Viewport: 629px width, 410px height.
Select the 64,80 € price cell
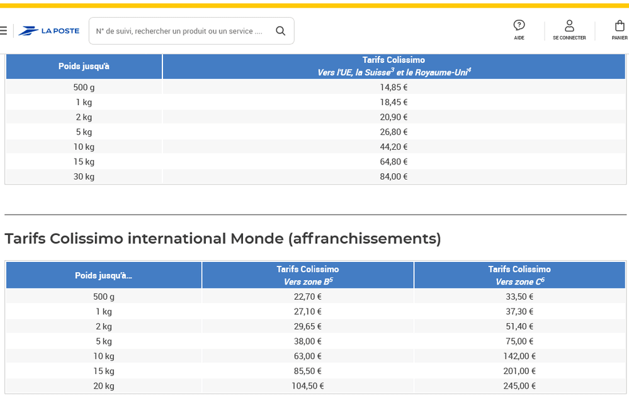click(x=394, y=161)
